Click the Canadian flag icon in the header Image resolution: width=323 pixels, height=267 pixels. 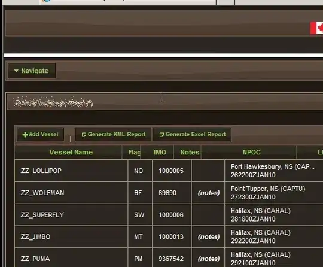click(316, 28)
